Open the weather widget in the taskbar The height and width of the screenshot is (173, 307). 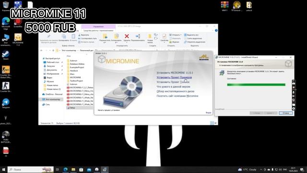click(x=247, y=170)
